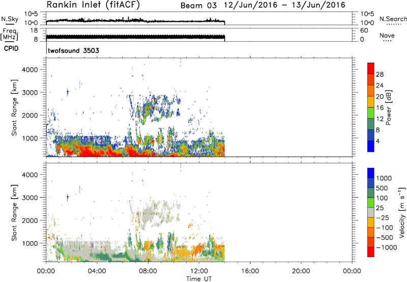Click the '18' frequency axis value

34,31
